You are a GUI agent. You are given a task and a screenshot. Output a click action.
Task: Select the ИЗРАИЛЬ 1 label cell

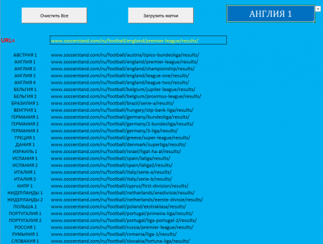pos(25,152)
